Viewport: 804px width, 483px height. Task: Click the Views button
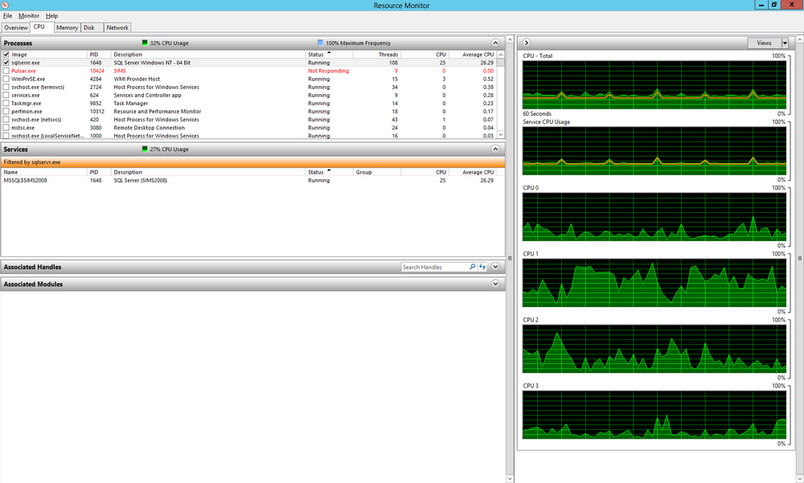764,43
